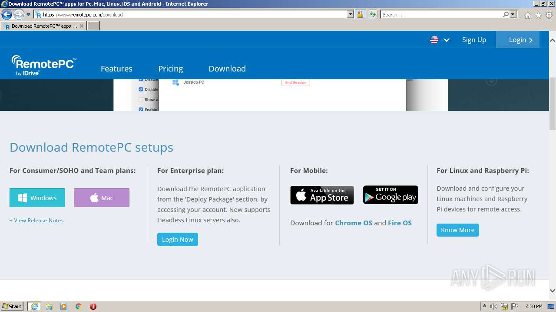Open the Google Play badge
This screenshot has width=556, height=312.
tap(391, 195)
